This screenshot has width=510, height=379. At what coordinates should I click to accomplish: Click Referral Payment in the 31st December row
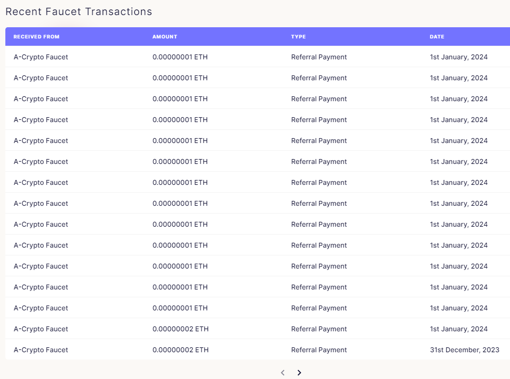[319, 350]
